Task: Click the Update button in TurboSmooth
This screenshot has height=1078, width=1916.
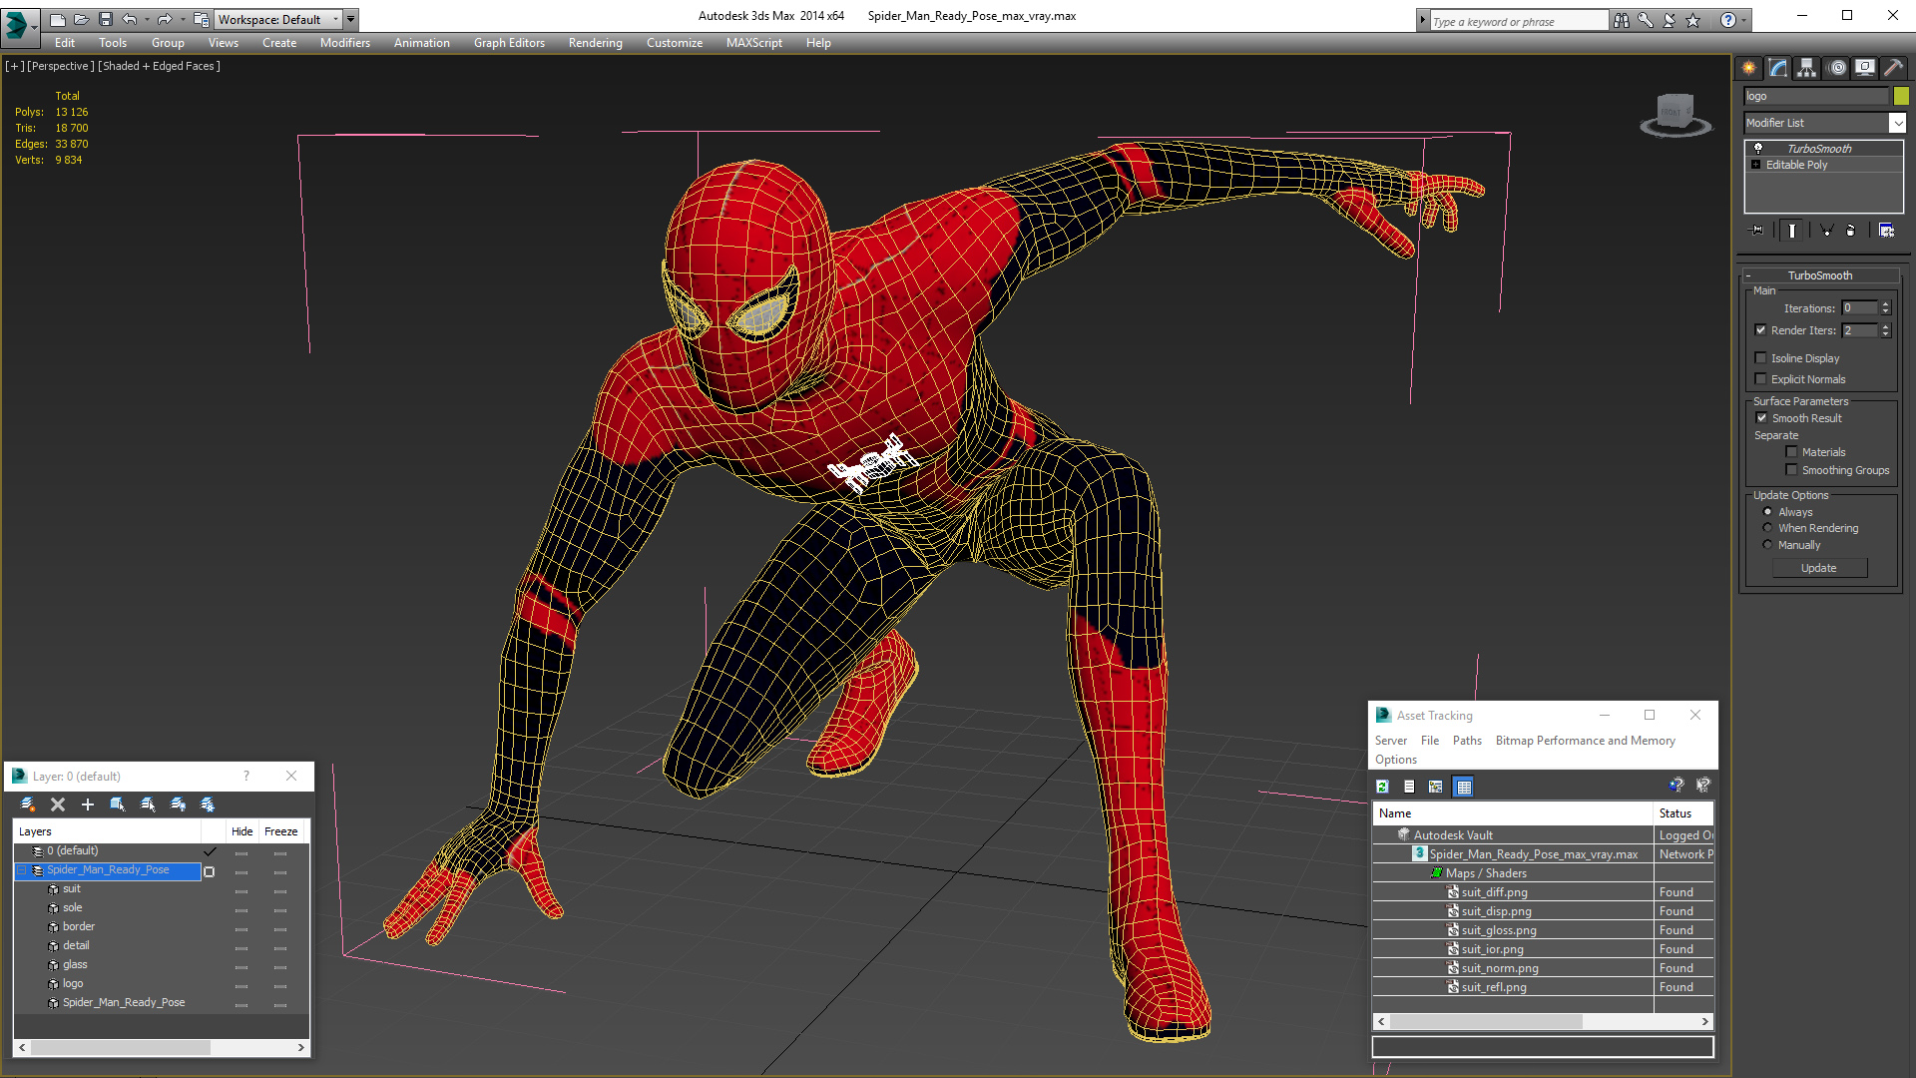Action: pos(1819,568)
